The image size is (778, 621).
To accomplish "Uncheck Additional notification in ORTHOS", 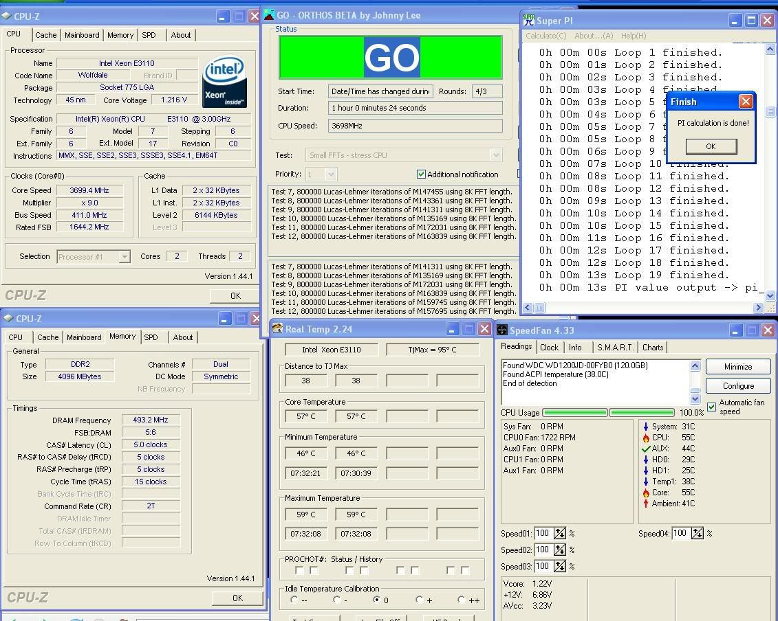I will pos(421,174).
